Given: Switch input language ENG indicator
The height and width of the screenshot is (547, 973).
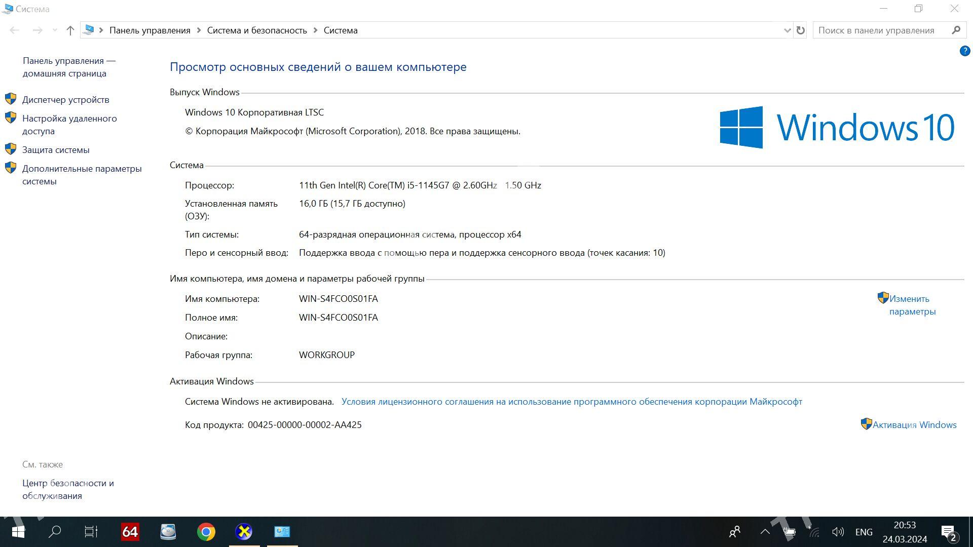Looking at the screenshot, I should (x=864, y=532).
